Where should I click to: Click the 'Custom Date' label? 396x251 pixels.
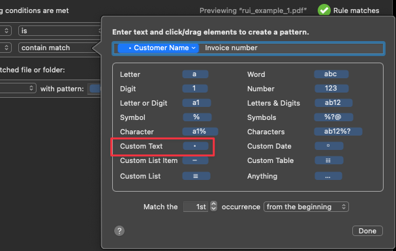(x=269, y=146)
